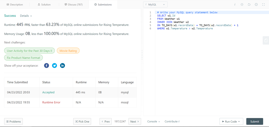Go to the Solution tab
This screenshot has height=127, width=269.
pos(44,5)
